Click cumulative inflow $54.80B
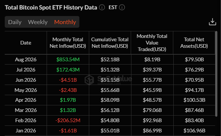 (110, 120)
